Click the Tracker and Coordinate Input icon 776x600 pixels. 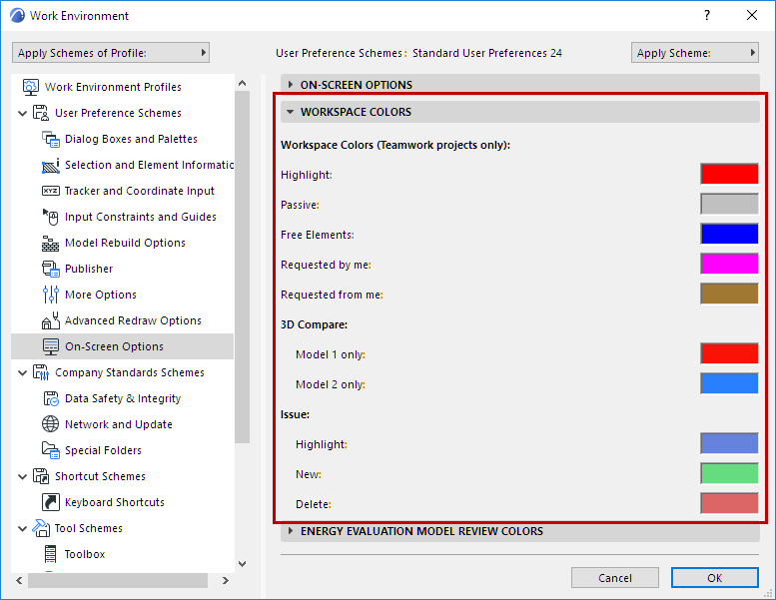point(51,191)
